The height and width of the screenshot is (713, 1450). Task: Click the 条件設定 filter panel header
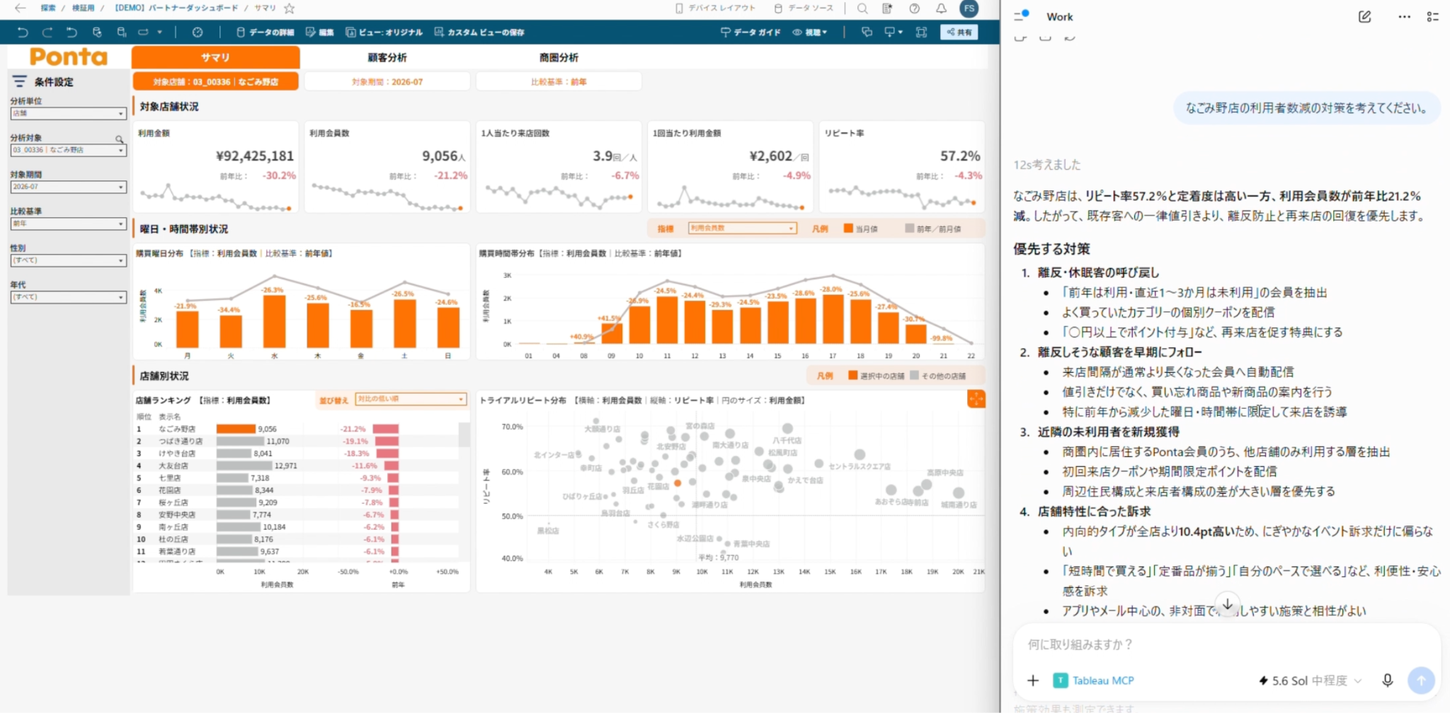(42, 81)
